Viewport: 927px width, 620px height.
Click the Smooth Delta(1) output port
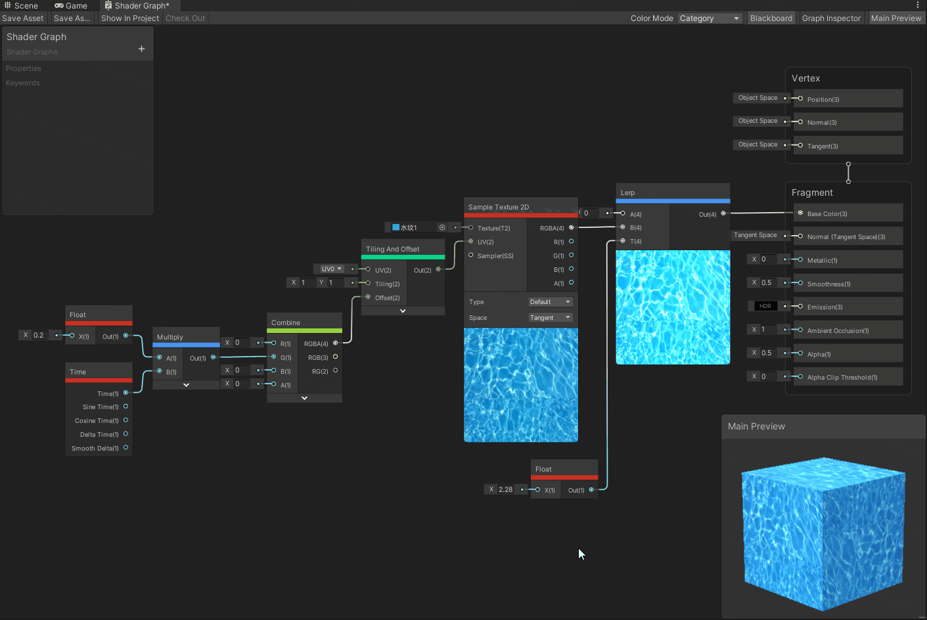125,447
